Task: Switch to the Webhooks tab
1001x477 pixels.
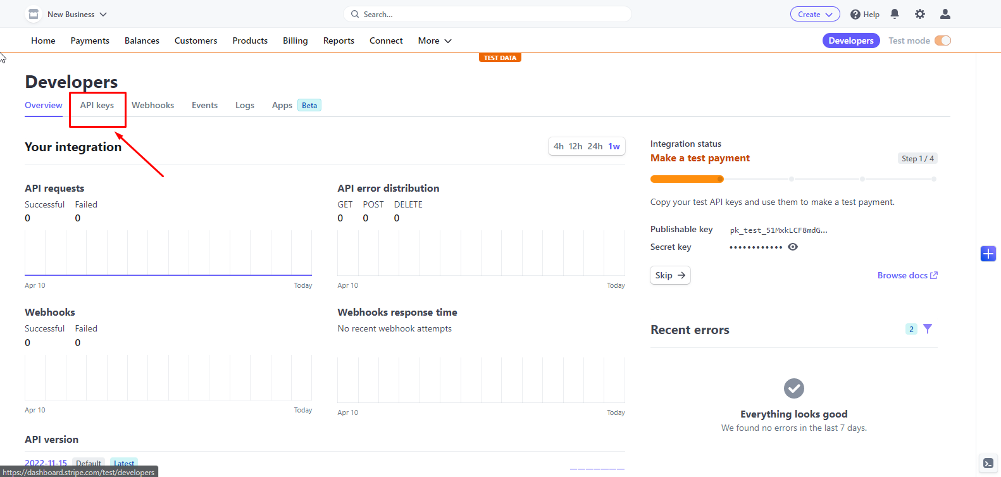Action: pyautogui.click(x=152, y=105)
